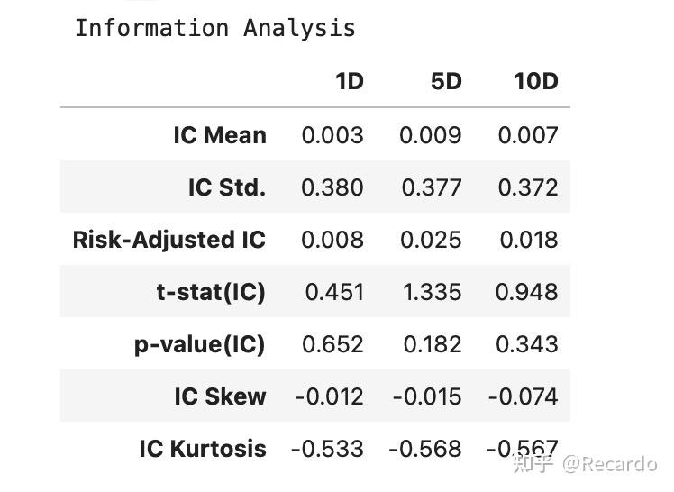Image resolution: width=674 pixels, height=492 pixels.
Task: Click the 1D IC Mean value 0.003
Action: click(x=332, y=135)
